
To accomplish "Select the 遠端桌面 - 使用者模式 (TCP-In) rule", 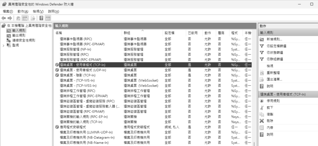I will 153,65.
